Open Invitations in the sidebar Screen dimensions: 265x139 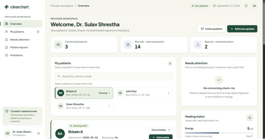point(22,55)
